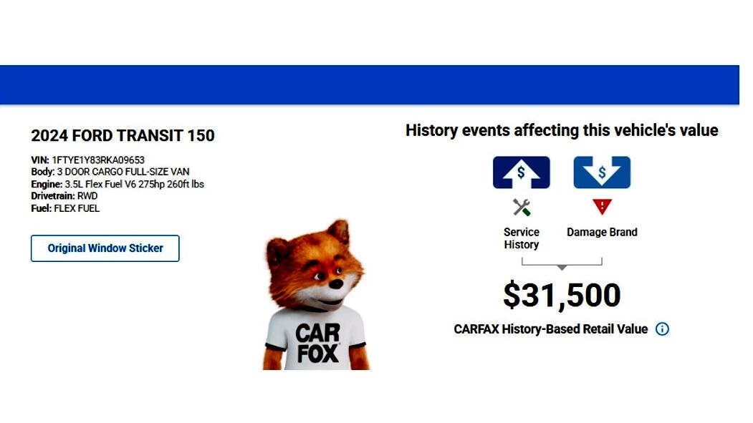Open the Service History label
This screenshot has height=423, width=753.
point(521,238)
